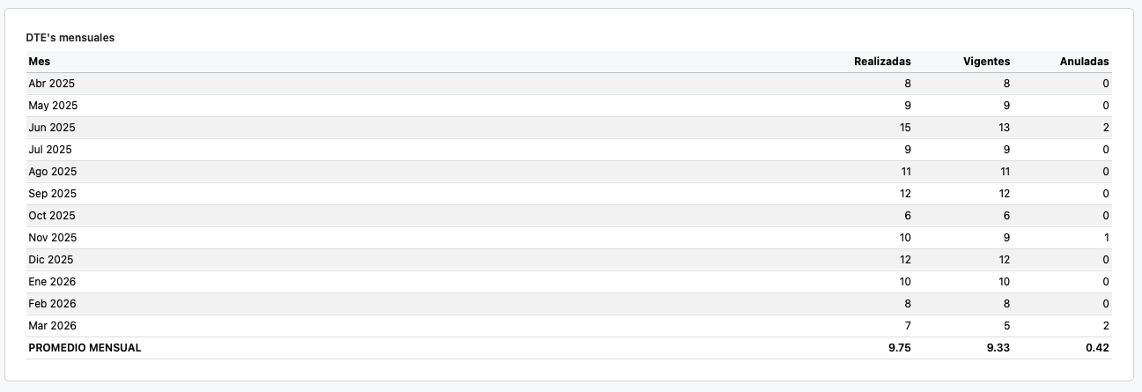Select the Mar 2026 row label
Image resolution: width=1142 pixels, height=392 pixels.
point(53,326)
